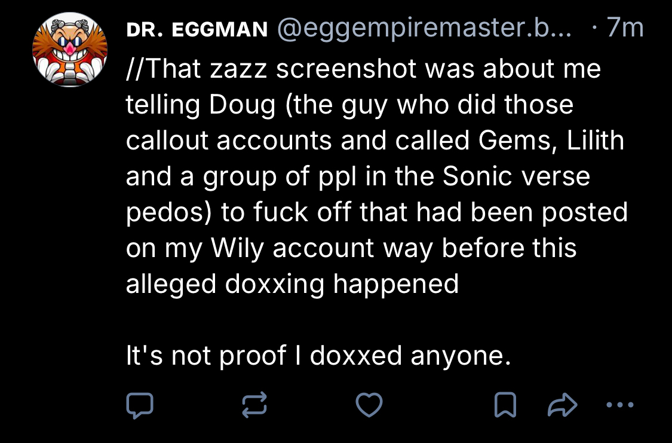
Task: Open the three-dot more options menu
Action: [x=619, y=406]
